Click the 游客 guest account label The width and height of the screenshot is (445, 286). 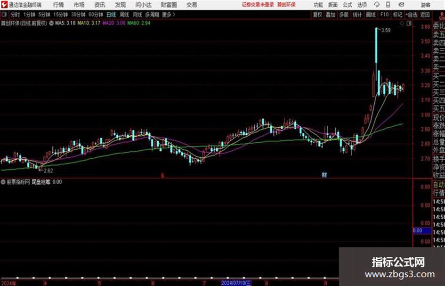(x=426, y=5)
